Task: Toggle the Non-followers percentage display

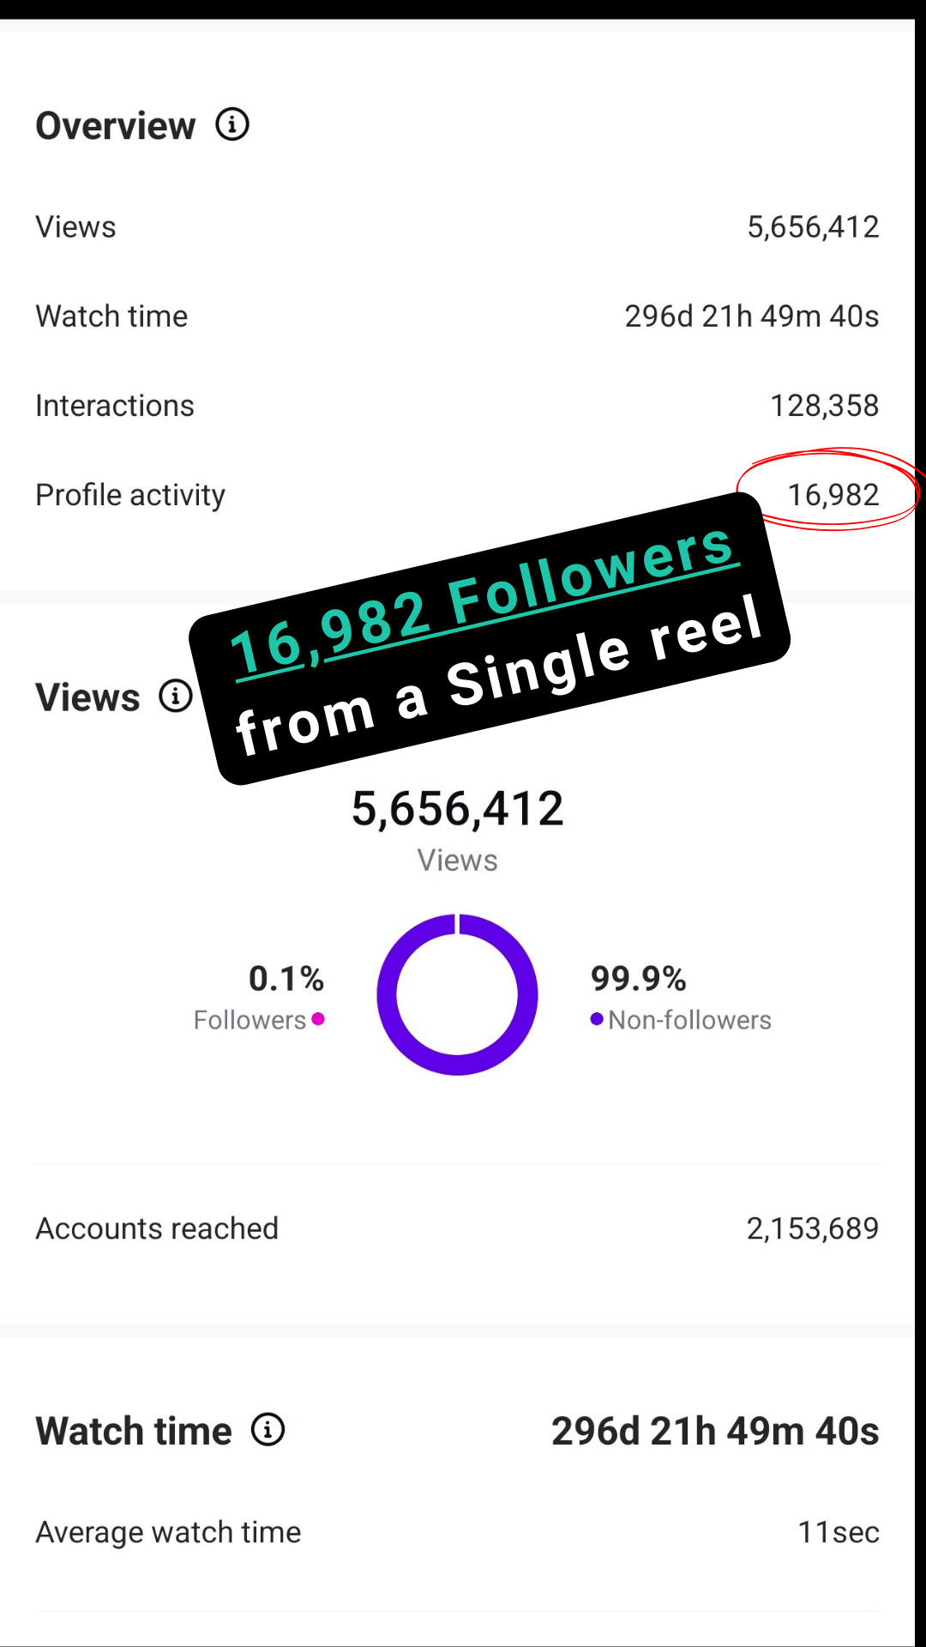Action: point(638,978)
